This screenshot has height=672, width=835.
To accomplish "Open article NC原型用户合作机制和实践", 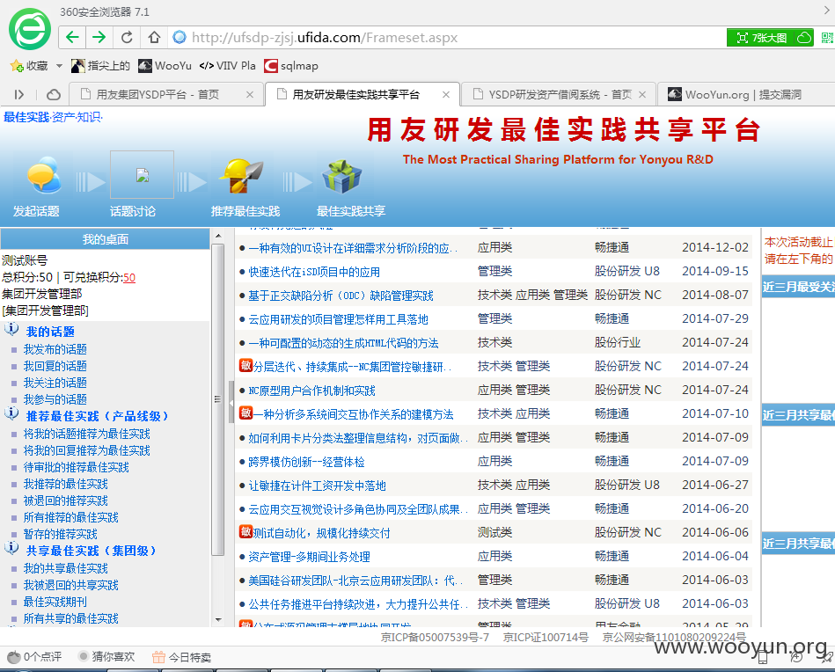I will pos(312,391).
